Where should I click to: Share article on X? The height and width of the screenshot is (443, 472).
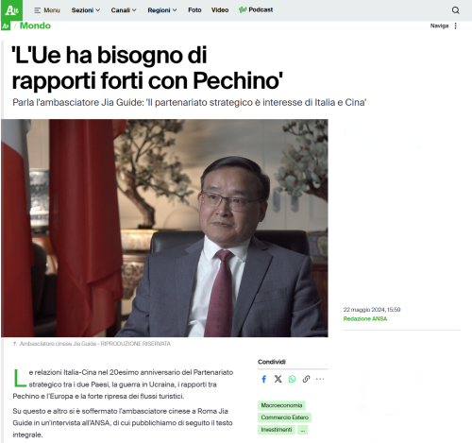(278, 379)
